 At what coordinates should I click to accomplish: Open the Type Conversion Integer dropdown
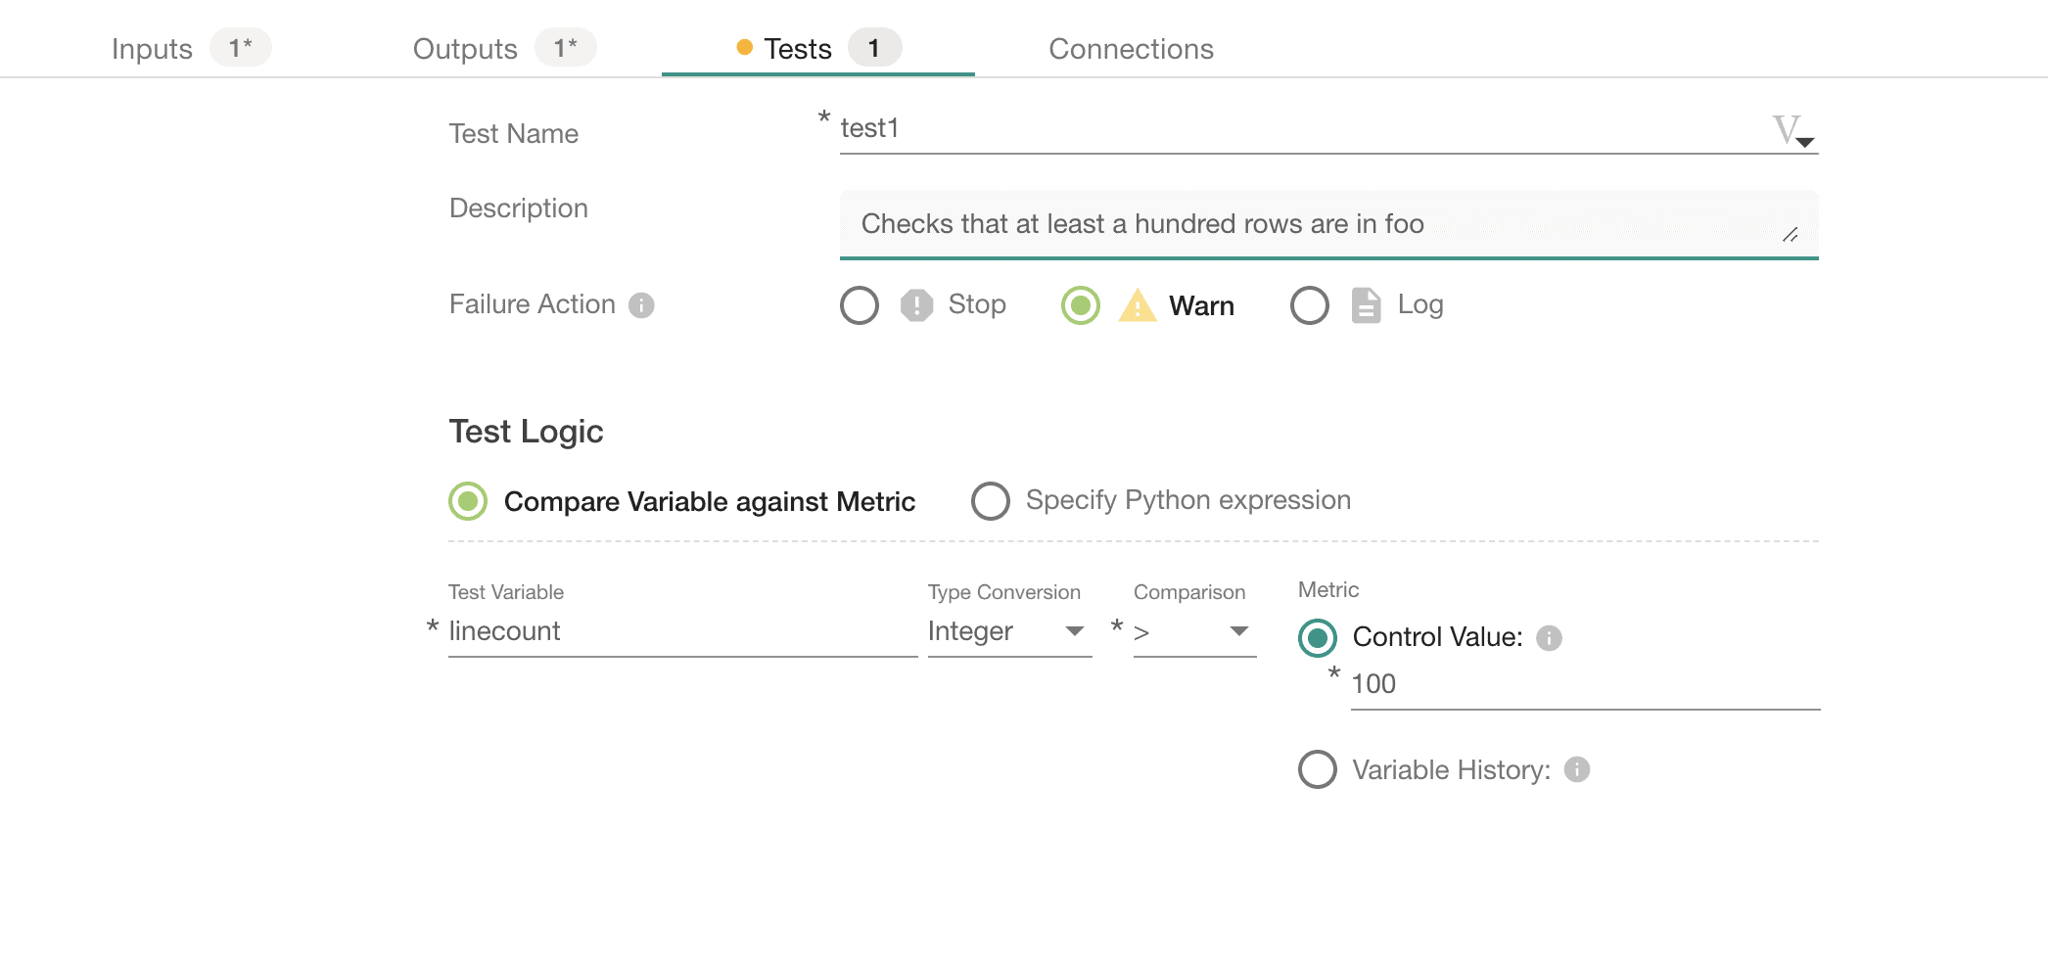pyautogui.click(x=1008, y=632)
